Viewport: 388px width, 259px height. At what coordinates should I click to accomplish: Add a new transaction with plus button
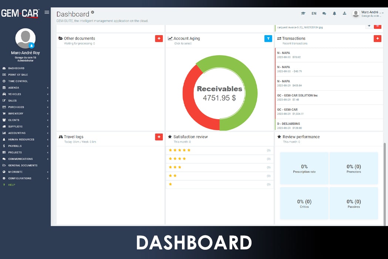click(x=377, y=38)
